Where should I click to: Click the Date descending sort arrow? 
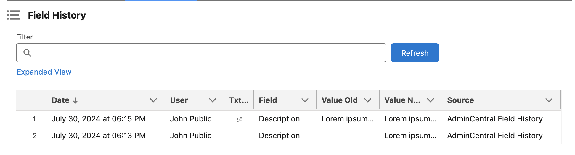76,100
